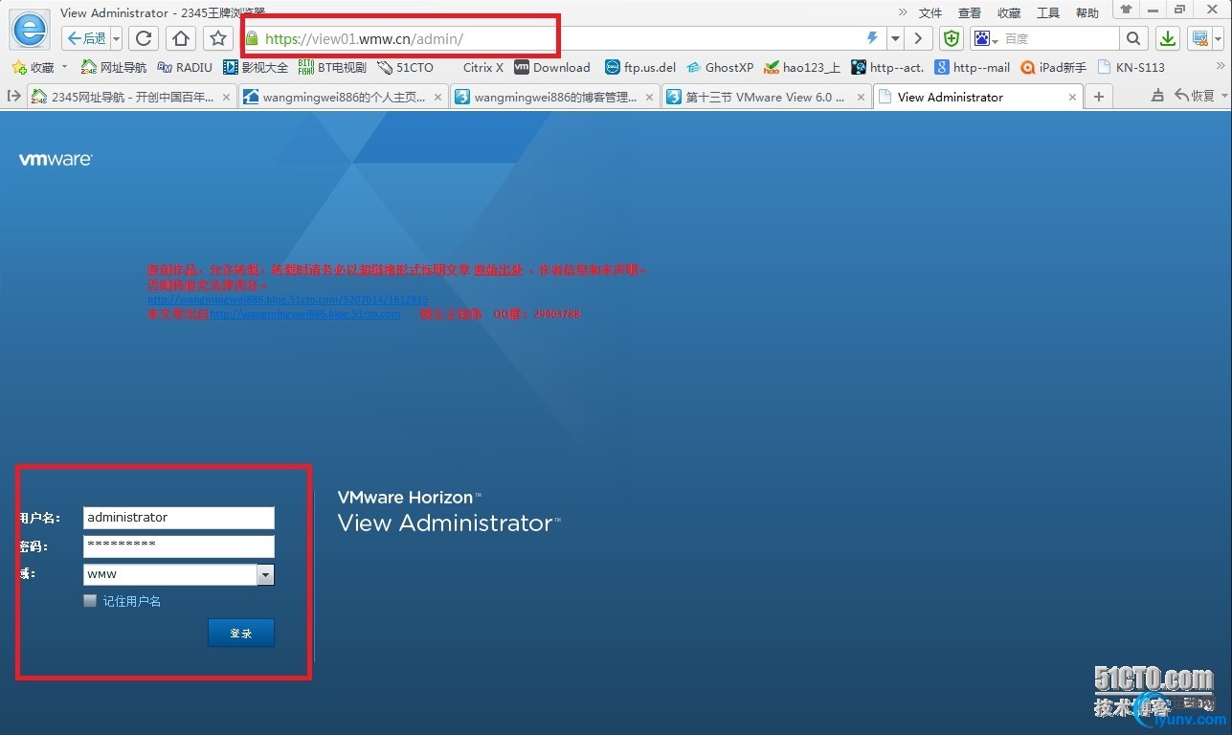Click the 登录 login button

coord(241,633)
